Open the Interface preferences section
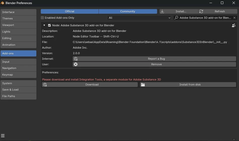 tap(18, 12)
